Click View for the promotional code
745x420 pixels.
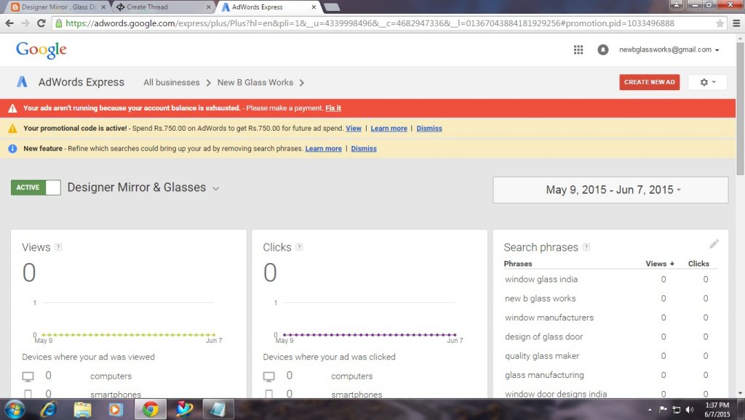(x=354, y=129)
